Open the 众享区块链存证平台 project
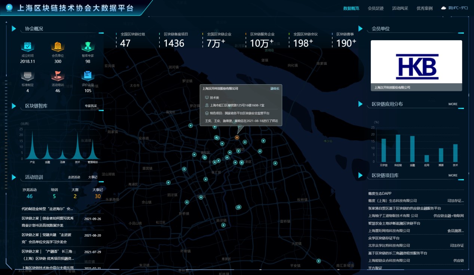Viewport: 474px width, 275px height. (384, 238)
